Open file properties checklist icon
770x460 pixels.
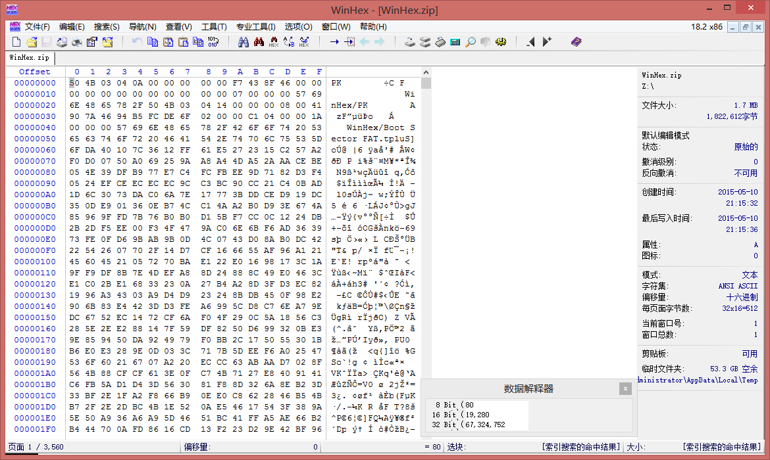click(92, 42)
